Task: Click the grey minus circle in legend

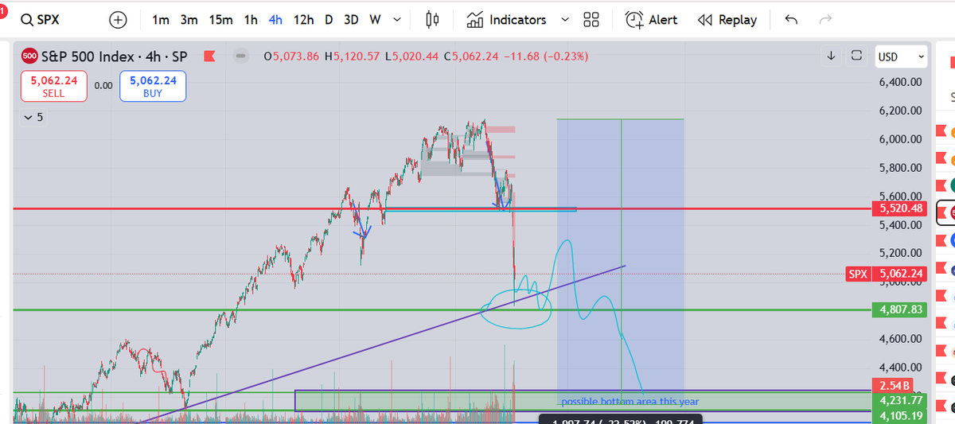Action: (x=241, y=56)
